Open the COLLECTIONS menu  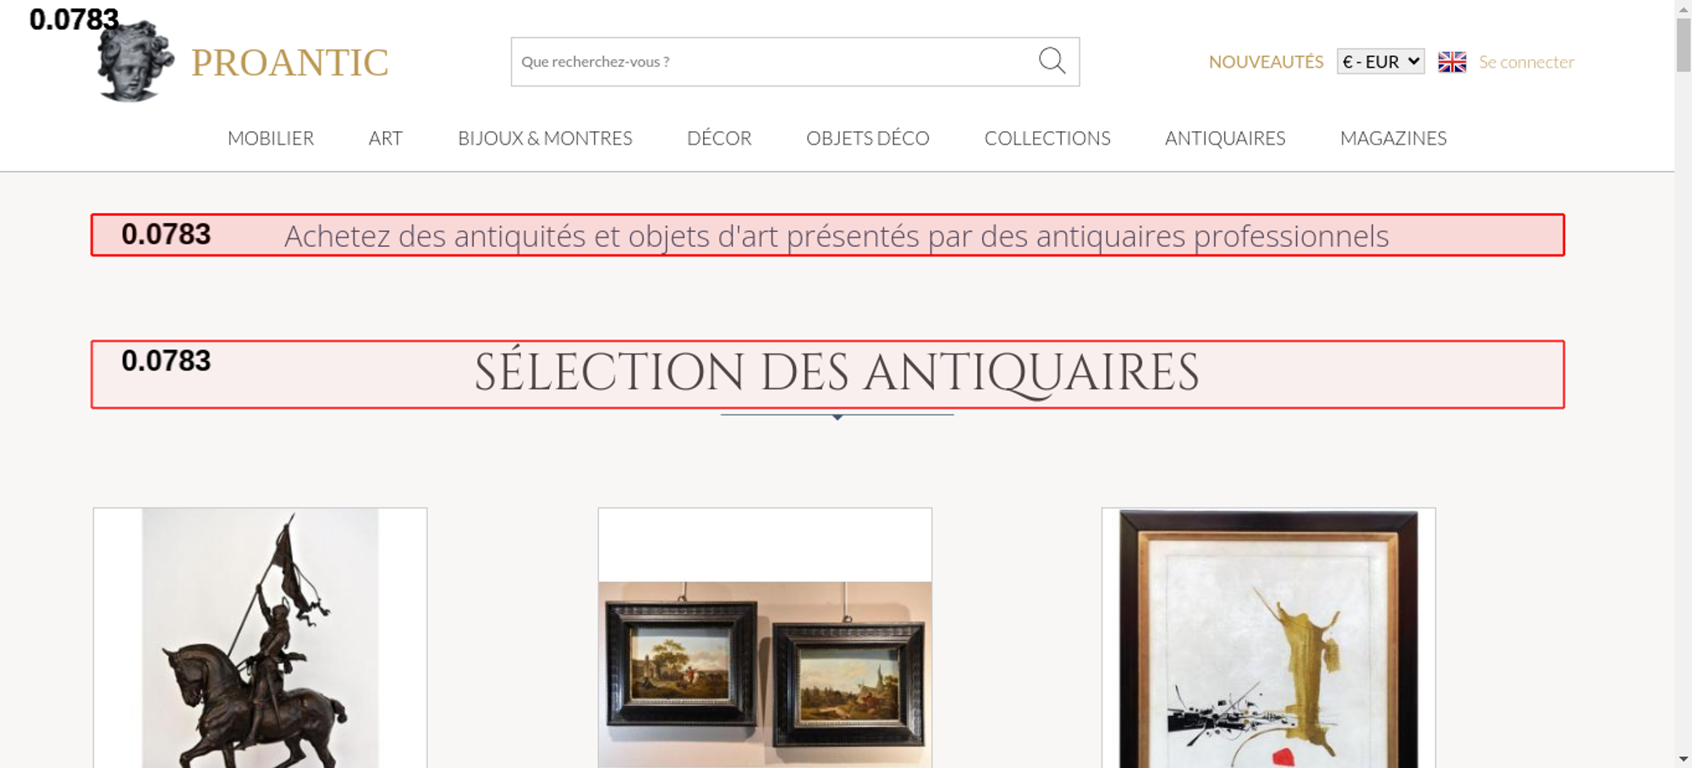[x=1047, y=138]
